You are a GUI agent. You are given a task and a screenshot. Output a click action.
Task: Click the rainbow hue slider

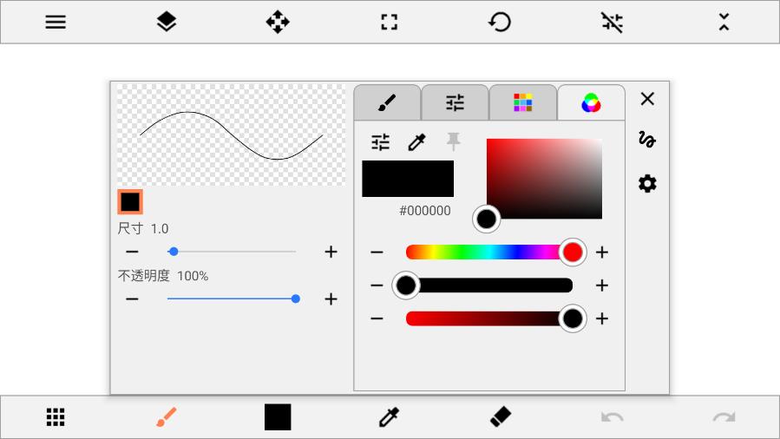point(486,252)
